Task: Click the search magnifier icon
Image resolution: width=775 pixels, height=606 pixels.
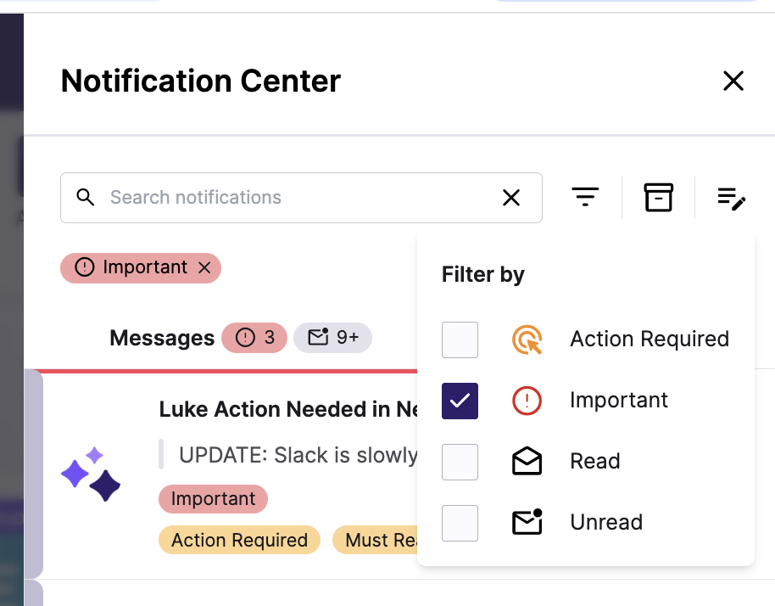Action: 85,197
